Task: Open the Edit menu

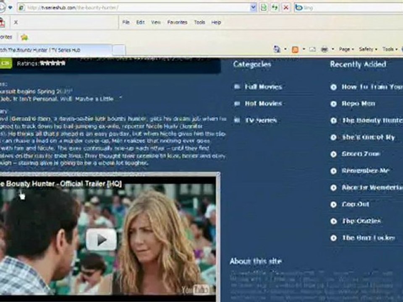Action: click(x=140, y=22)
